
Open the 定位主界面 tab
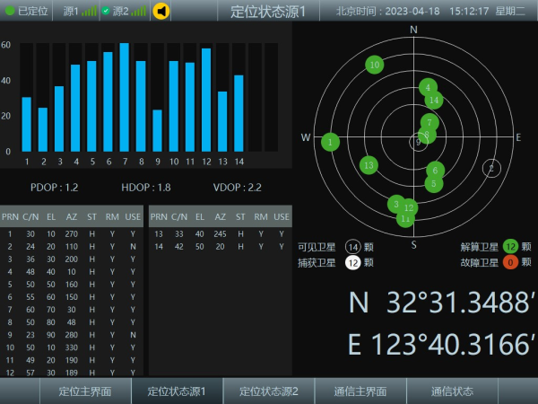[x=85, y=391]
